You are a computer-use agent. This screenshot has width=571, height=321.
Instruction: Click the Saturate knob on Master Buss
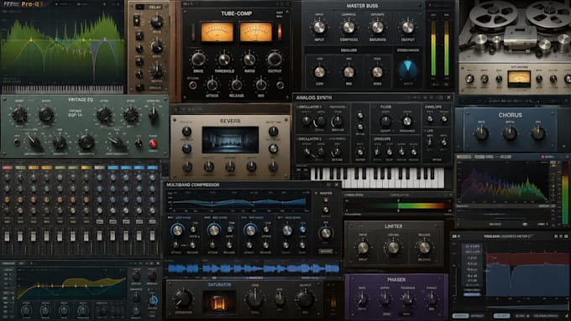(x=378, y=28)
